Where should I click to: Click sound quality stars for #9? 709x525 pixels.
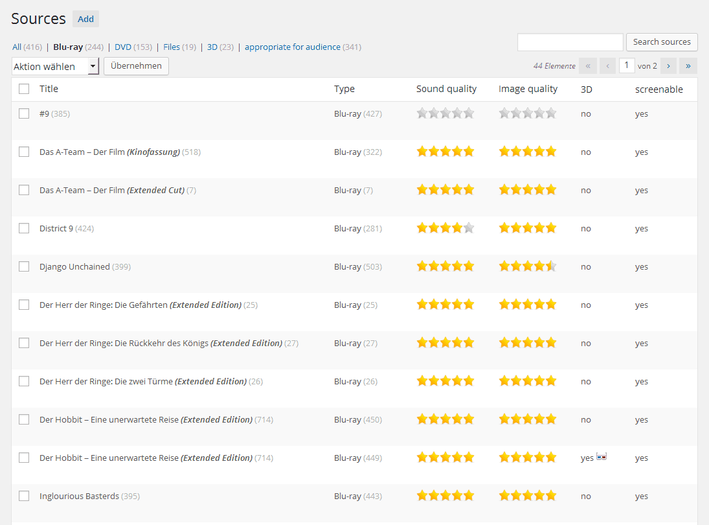click(445, 113)
